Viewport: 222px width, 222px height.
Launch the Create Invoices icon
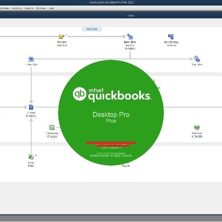(31, 107)
